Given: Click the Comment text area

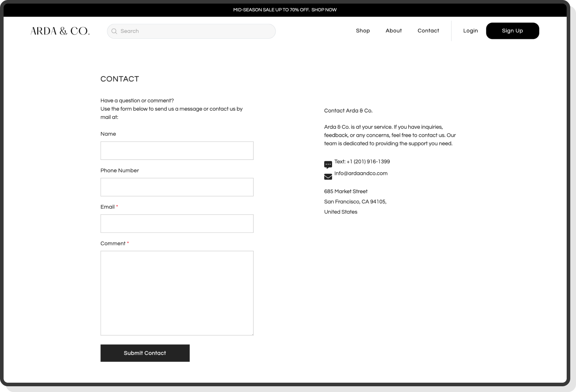Looking at the screenshot, I should [x=177, y=292].
